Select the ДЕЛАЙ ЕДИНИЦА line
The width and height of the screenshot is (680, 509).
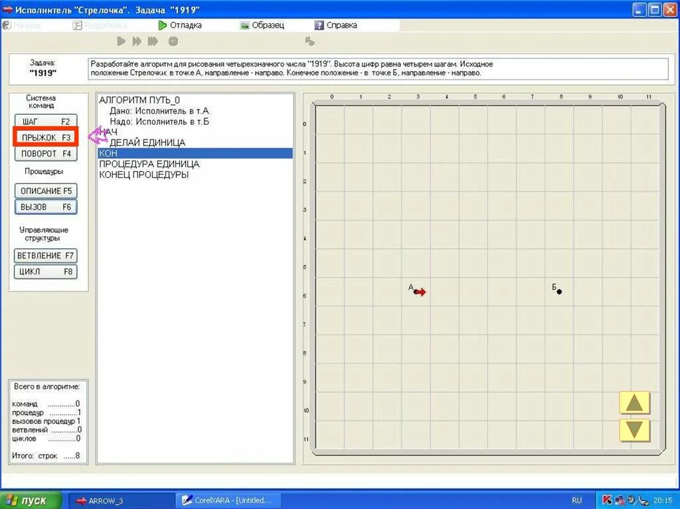[x=147, y=143]
